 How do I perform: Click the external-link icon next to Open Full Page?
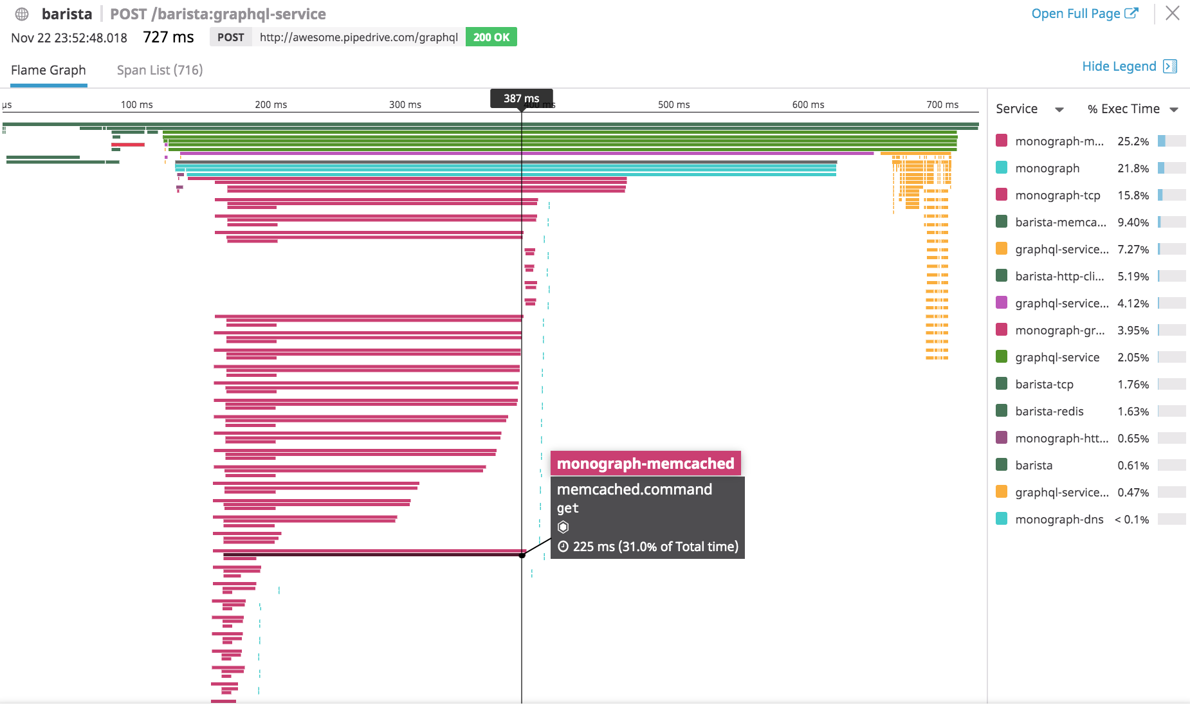click(1131, 13)
